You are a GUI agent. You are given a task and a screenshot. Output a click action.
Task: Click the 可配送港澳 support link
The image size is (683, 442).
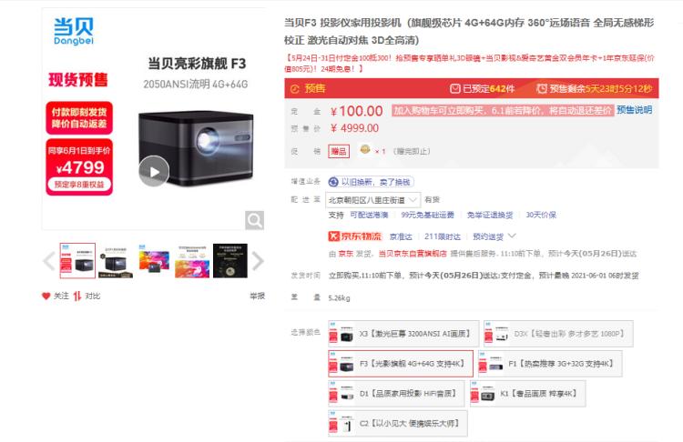[369, 215]
